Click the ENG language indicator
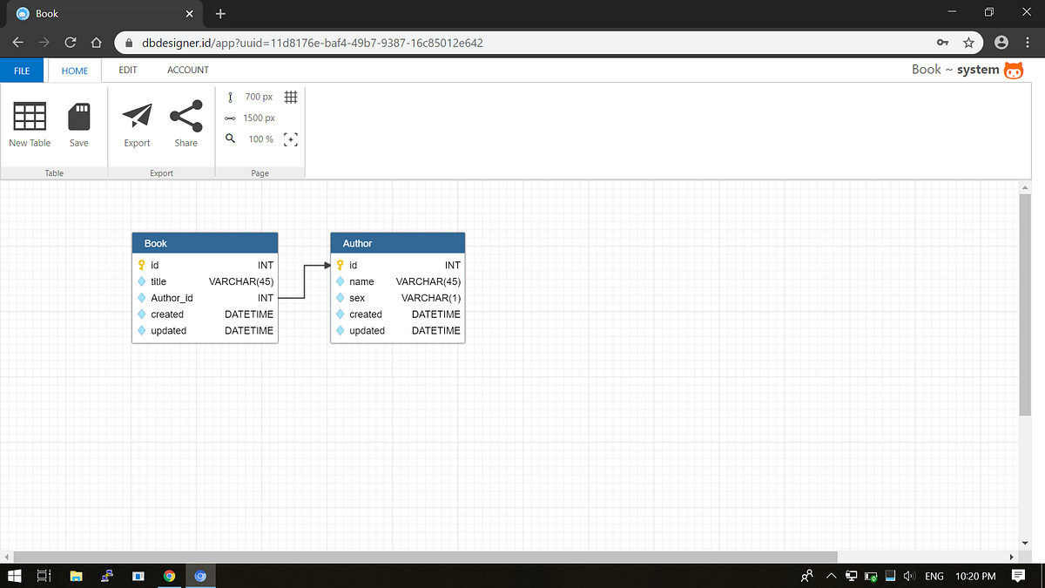The width and height of the screenshot is (1045, 588). point(934,576)
